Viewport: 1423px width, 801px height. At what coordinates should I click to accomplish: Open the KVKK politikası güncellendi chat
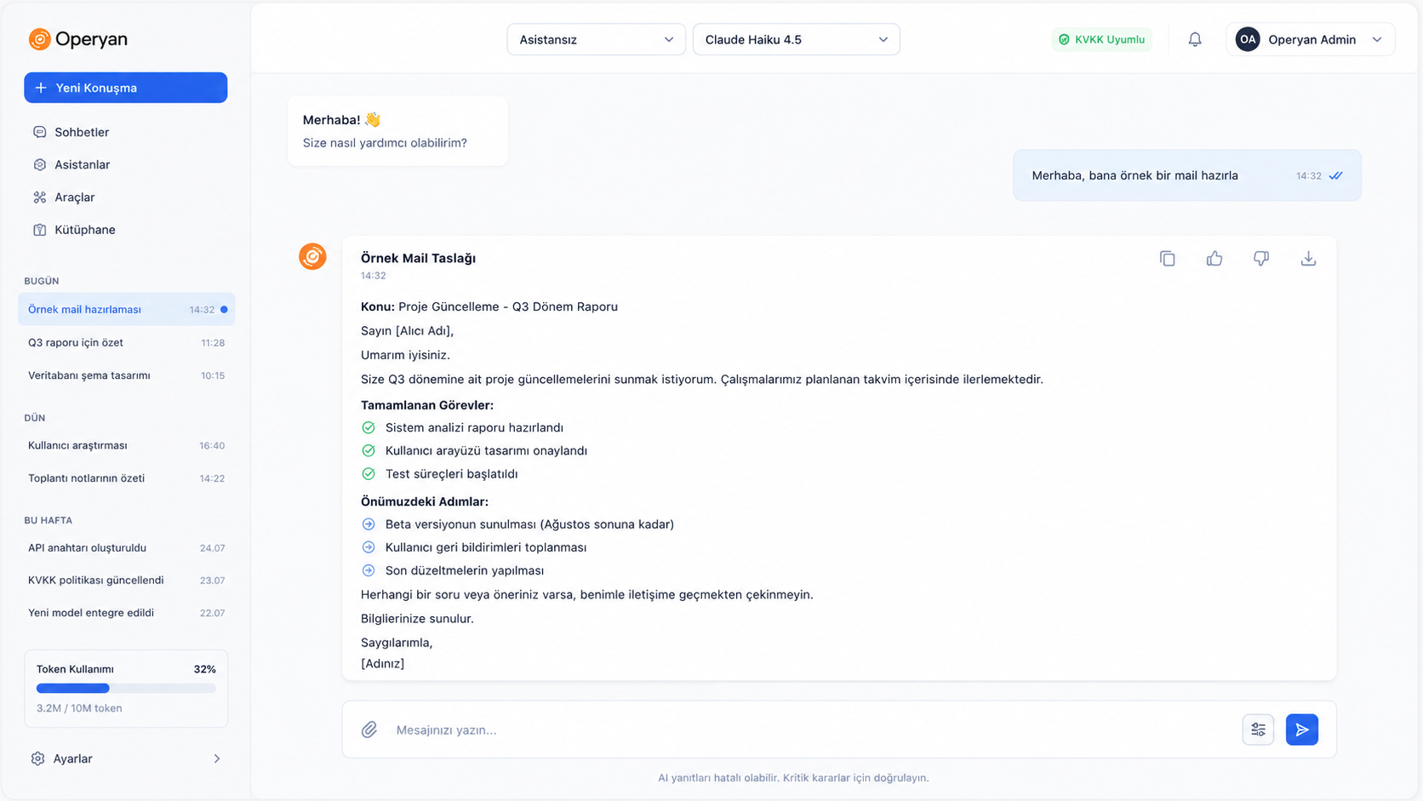tap(126, 581)
